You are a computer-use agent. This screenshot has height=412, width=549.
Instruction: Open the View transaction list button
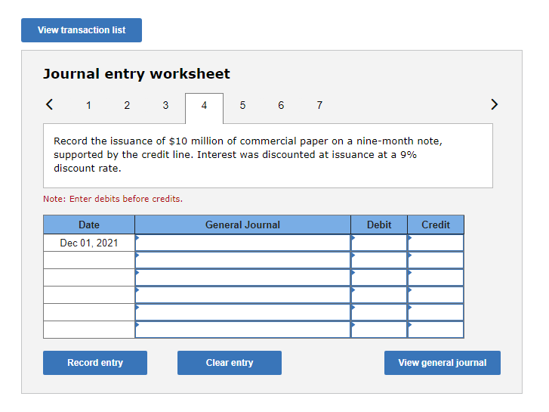(x=82, y=30)
